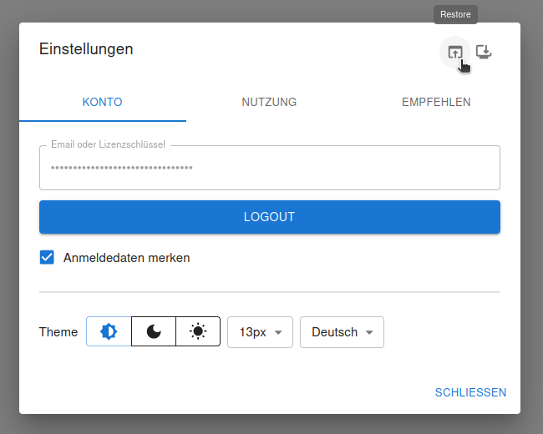Switch to the Konto tab

pos(103,103)
